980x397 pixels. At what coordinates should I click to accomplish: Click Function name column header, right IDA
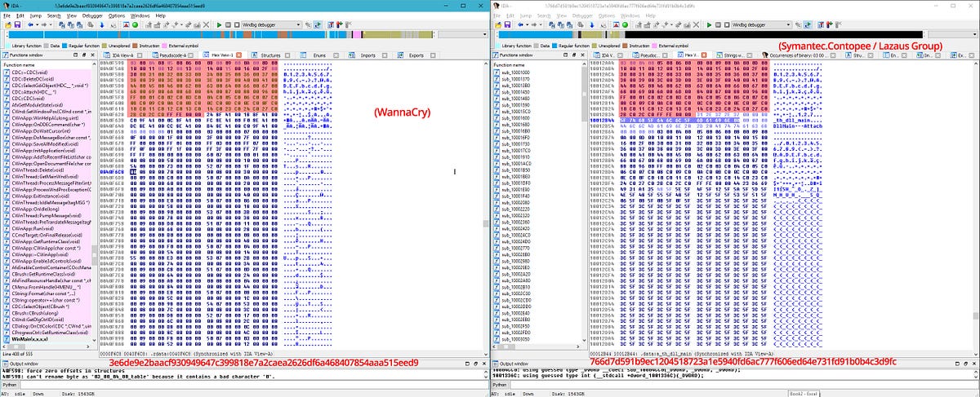[537, 65]
